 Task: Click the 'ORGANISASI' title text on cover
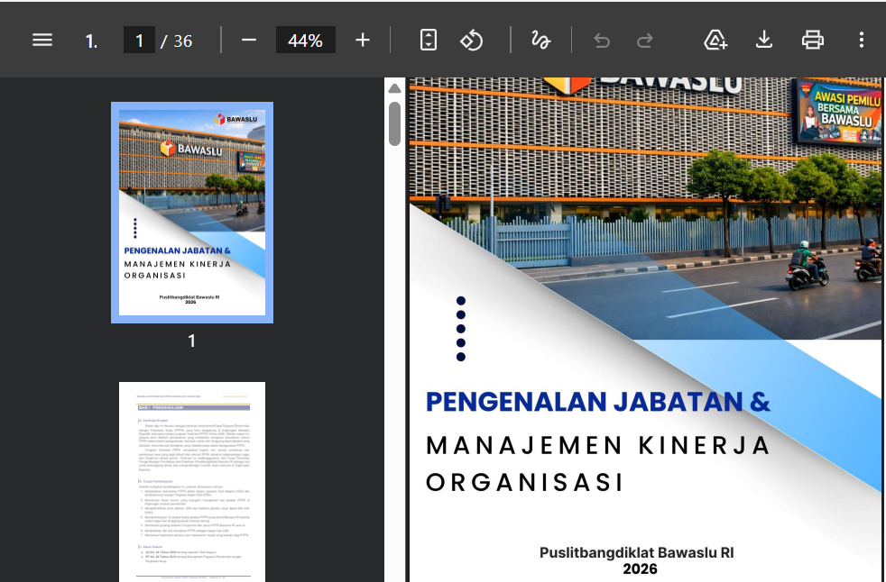pyautogui.click(x=524, y=483)
